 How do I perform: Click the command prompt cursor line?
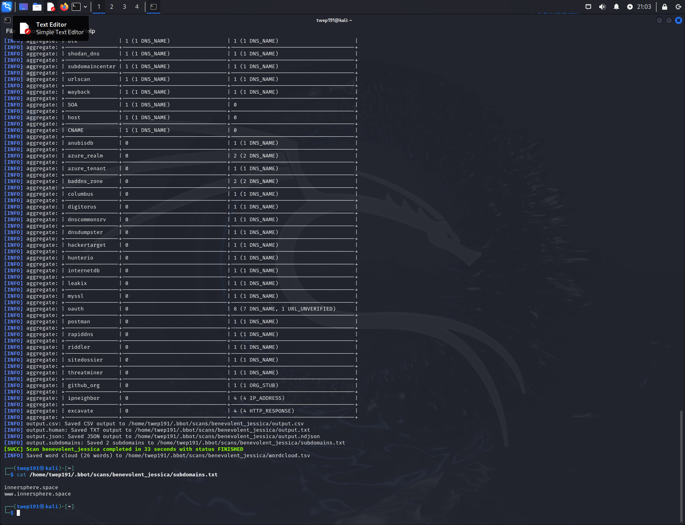18,513
